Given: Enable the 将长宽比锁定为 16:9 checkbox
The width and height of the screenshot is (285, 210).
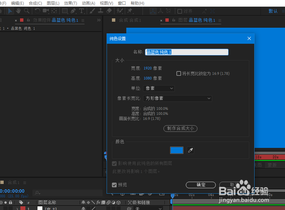Looking at the screenshot, I should [179, 73].
